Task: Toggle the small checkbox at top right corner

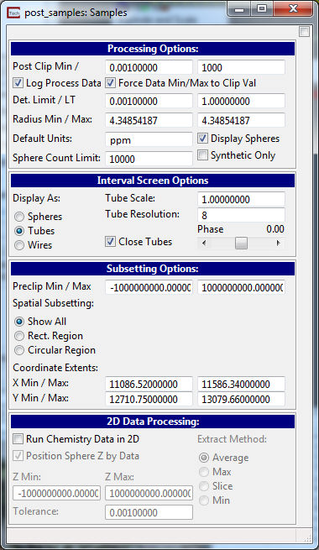Action: [304, 32]
